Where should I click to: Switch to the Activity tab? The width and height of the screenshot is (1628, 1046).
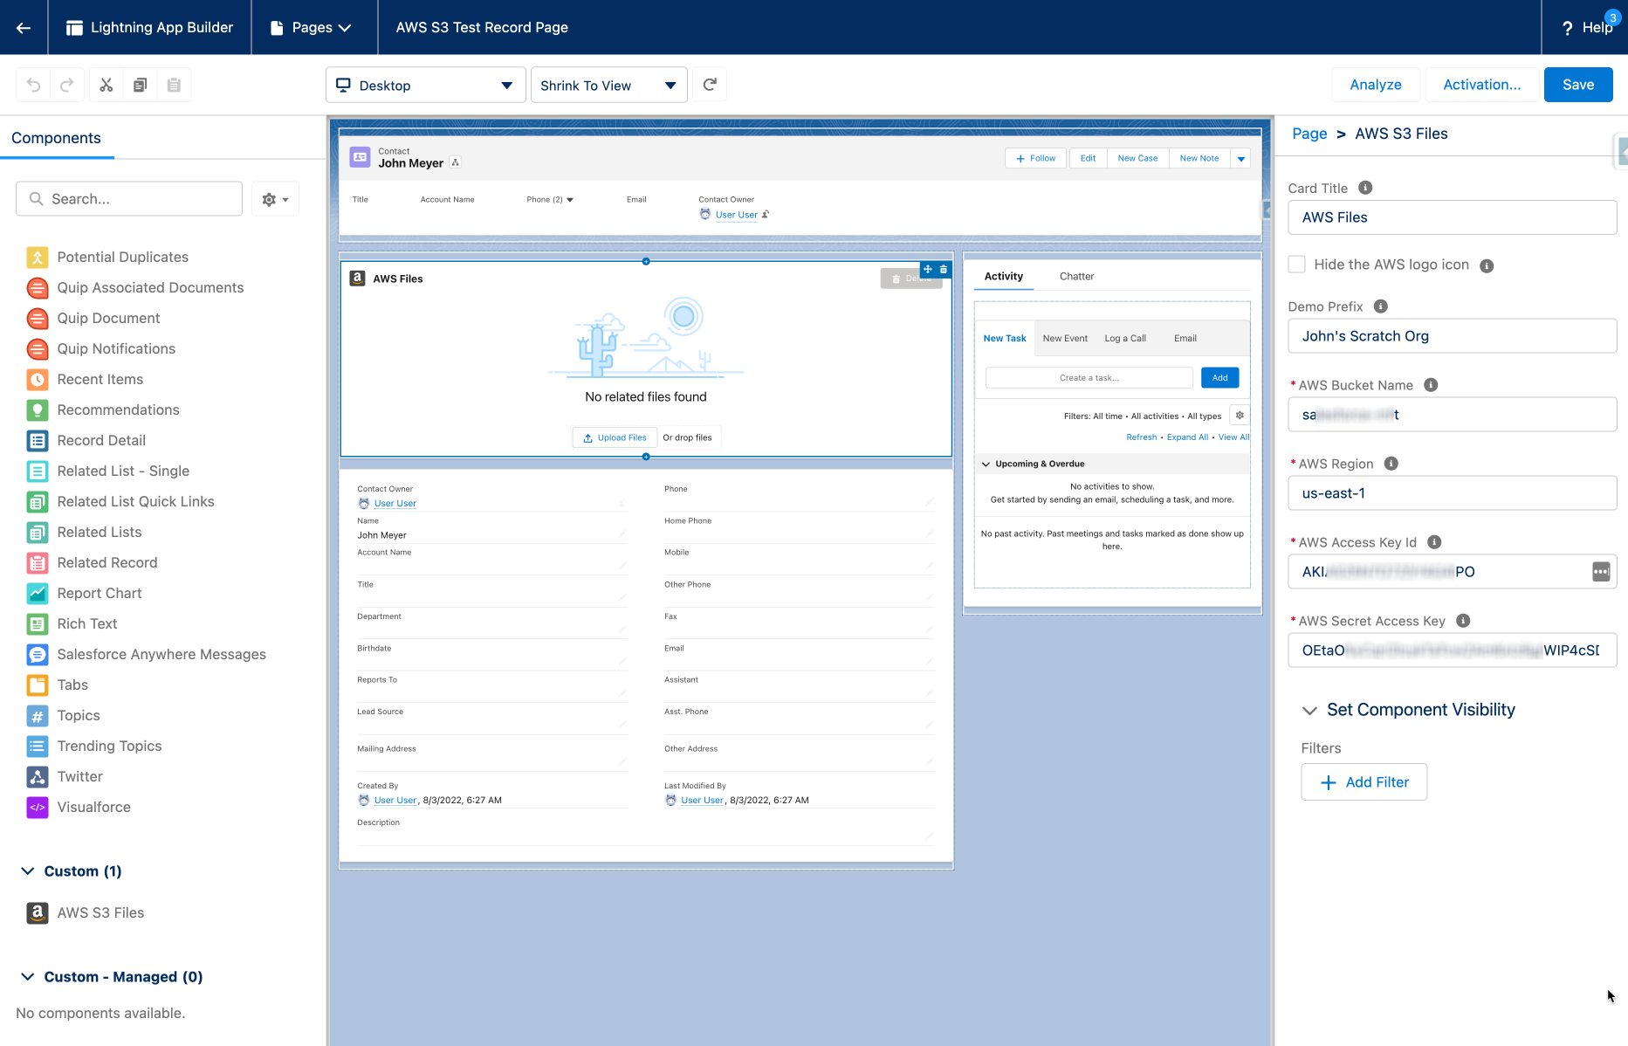[x=1004, y=276]
